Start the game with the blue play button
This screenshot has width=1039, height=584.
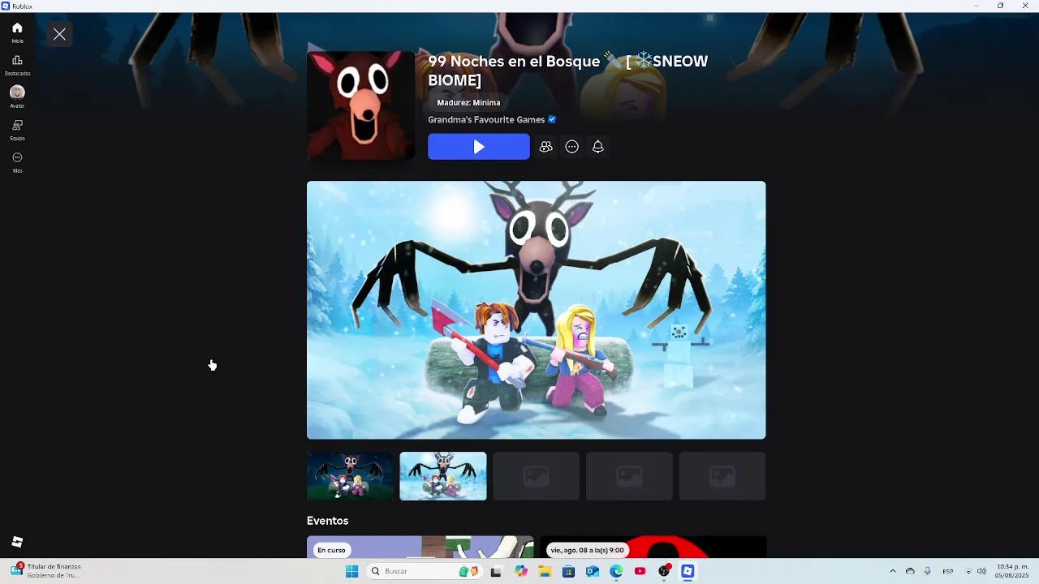479,147
